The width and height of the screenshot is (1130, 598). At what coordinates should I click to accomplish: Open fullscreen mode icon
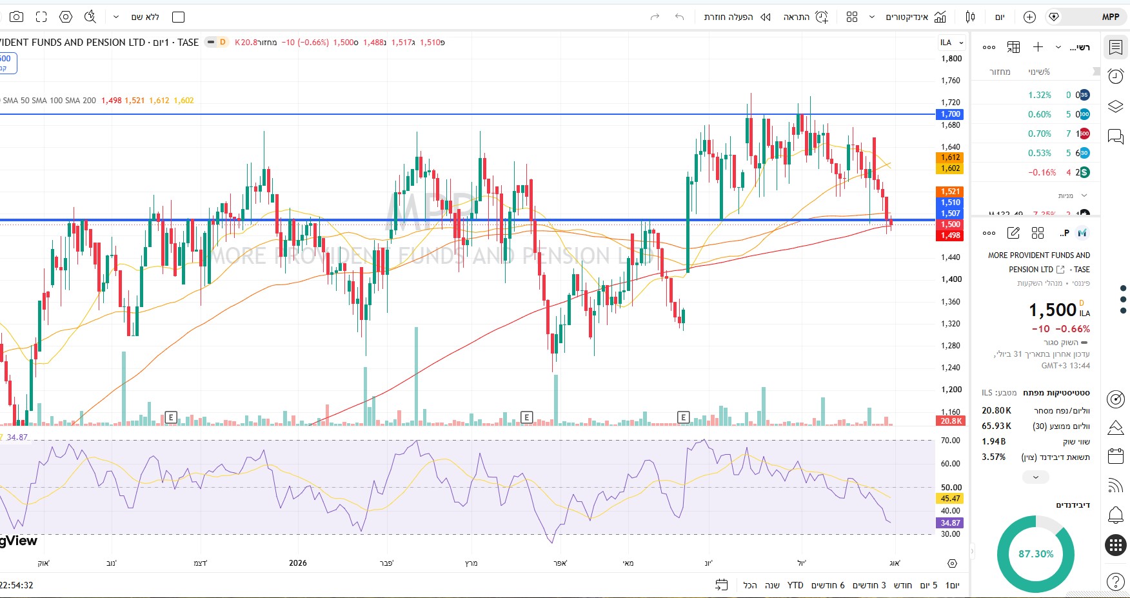[41, 17]
